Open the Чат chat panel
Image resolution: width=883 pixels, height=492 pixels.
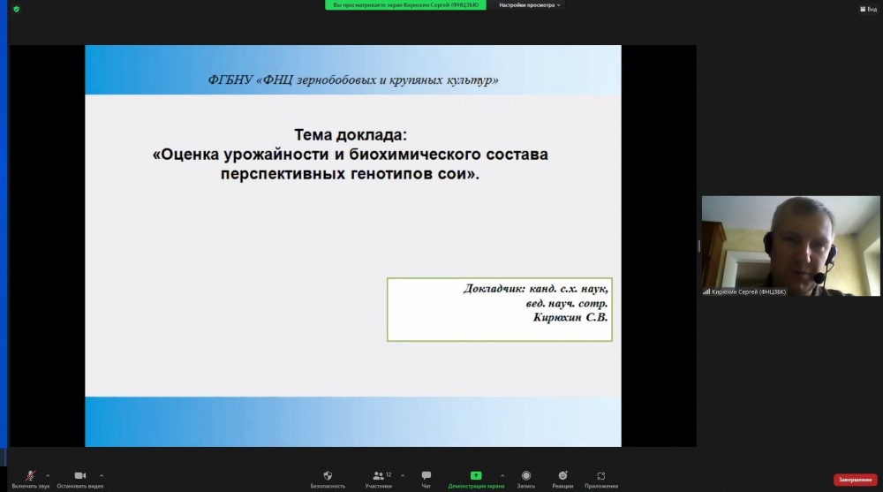(x=426, y=476)
